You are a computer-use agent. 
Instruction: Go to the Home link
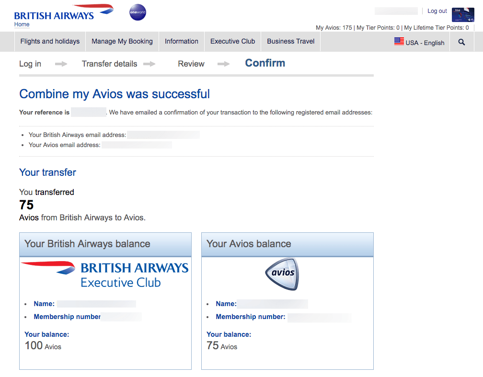(22, 24)
